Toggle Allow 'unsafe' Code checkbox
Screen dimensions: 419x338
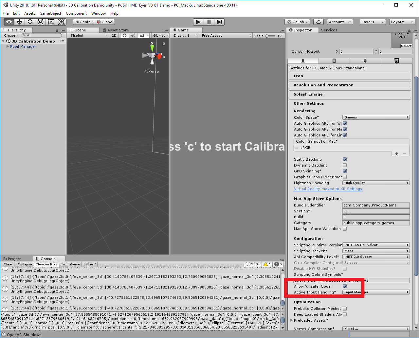point(345,286)
